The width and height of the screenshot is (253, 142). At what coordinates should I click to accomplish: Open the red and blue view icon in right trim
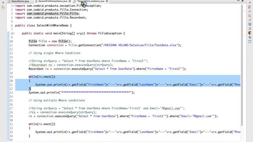pyautogui.click(x=250, y=7)
